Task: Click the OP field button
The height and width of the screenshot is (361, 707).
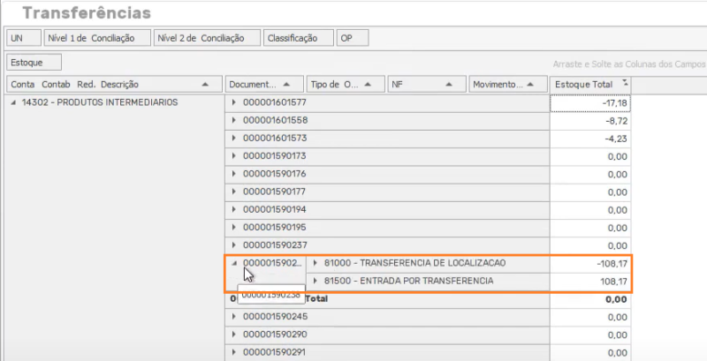Action: click(x=353, y=38)
